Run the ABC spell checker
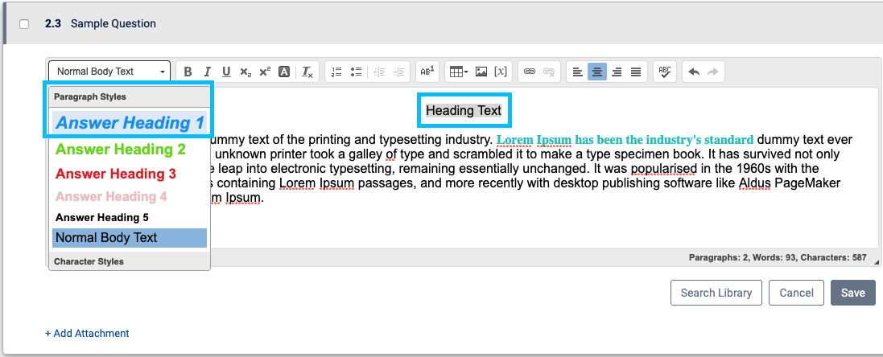 pyautogui.click(x=665, y=72)
